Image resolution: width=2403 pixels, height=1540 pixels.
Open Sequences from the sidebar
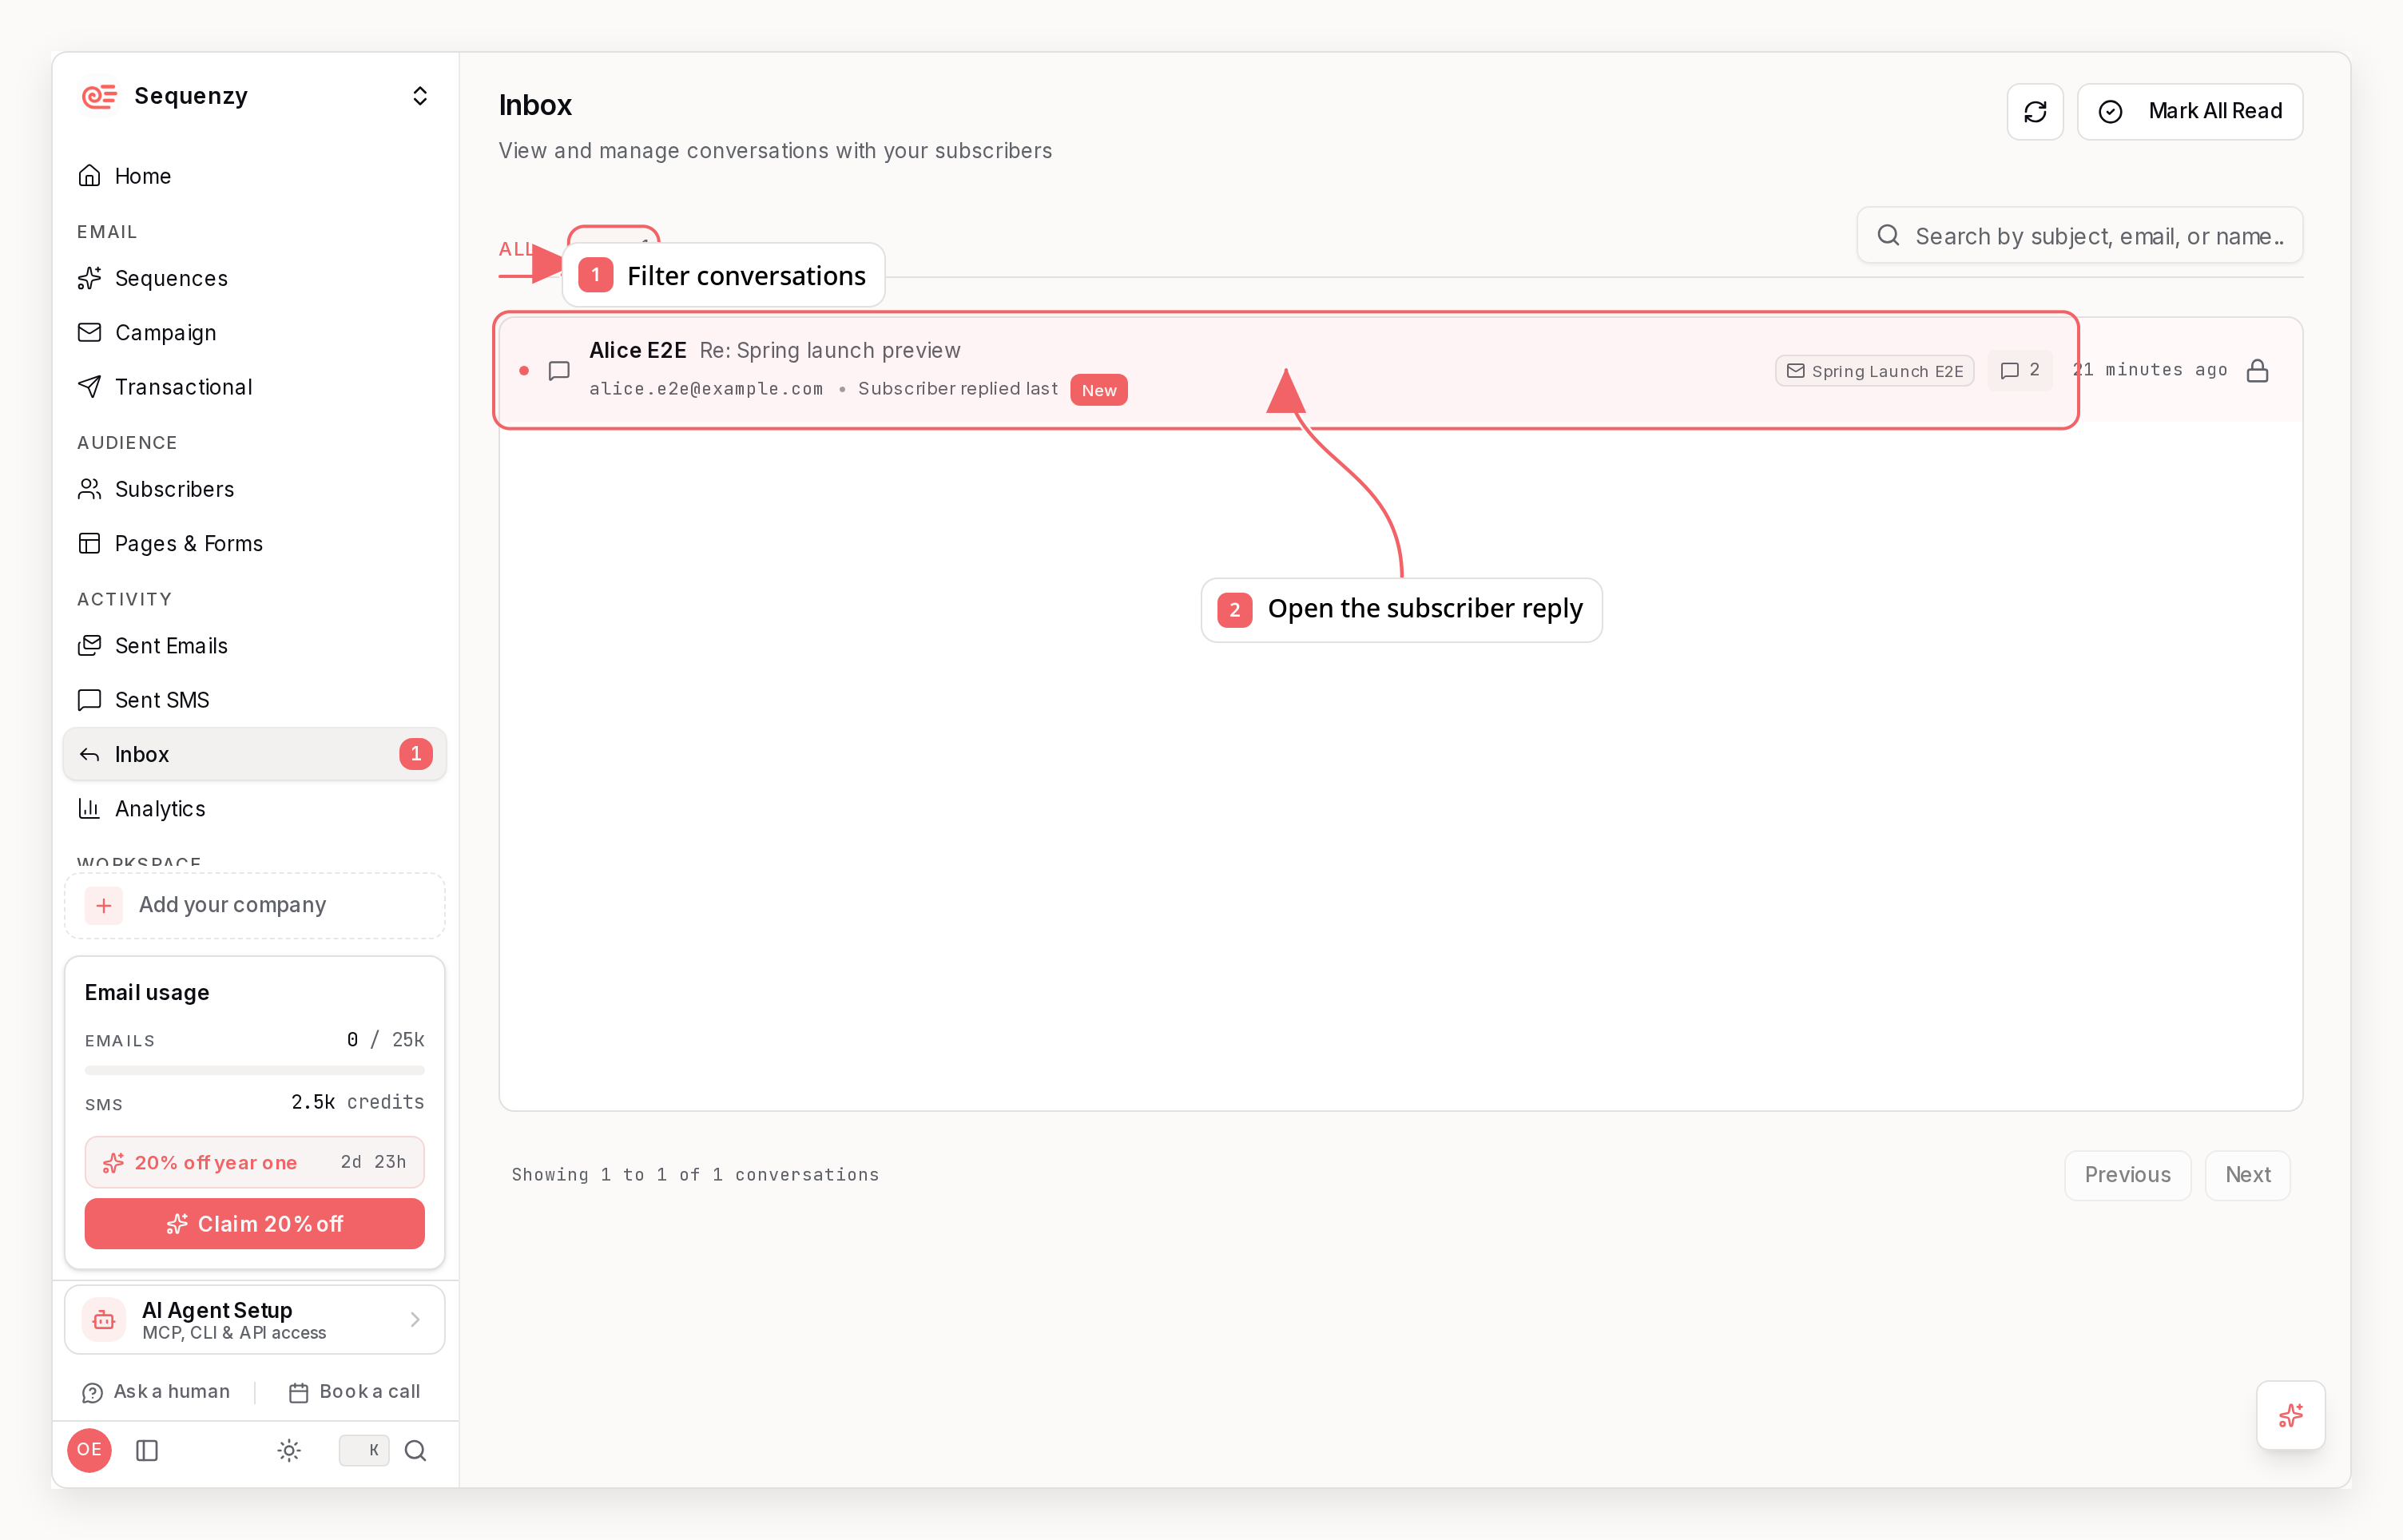tap(254, 278)
